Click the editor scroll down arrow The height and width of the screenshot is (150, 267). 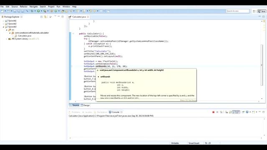coord(262,99)
